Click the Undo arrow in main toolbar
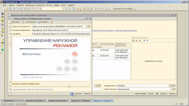The height and width of the screenshot is (106, 189). 33,9
